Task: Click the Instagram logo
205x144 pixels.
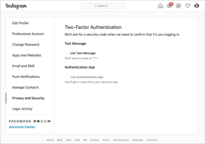Action: (16, 6)
